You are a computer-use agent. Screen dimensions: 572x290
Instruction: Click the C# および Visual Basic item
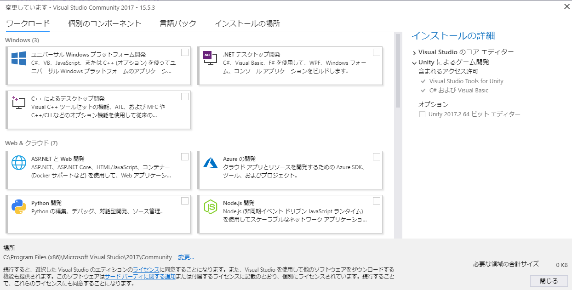tap(459, 91)
